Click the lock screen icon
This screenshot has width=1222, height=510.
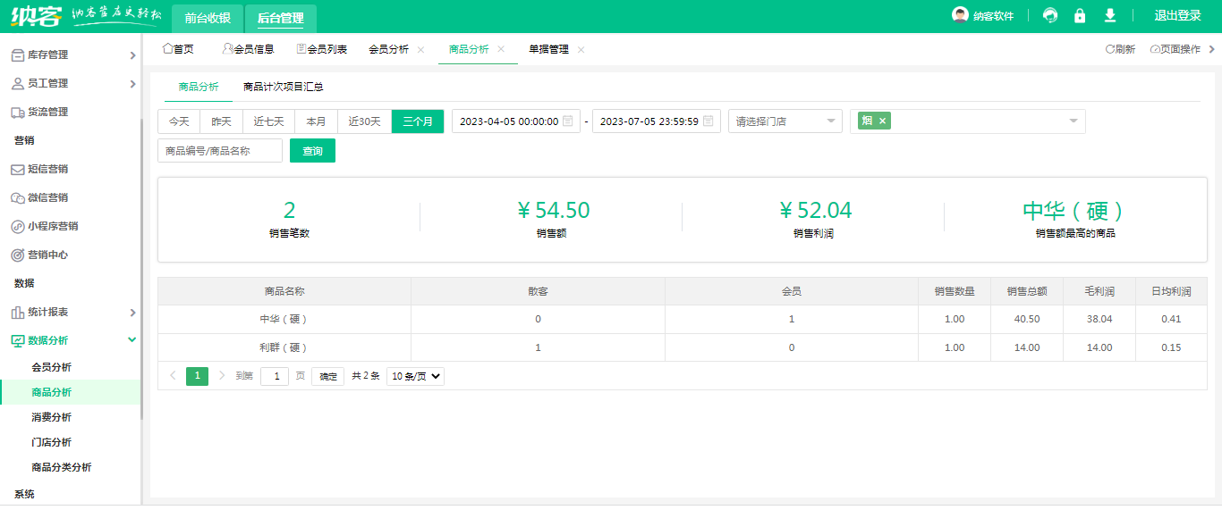1080,15
